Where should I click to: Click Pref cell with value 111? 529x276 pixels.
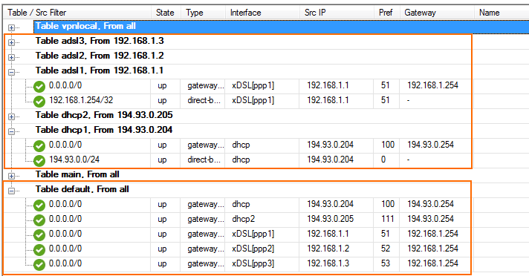pos(388,219)
